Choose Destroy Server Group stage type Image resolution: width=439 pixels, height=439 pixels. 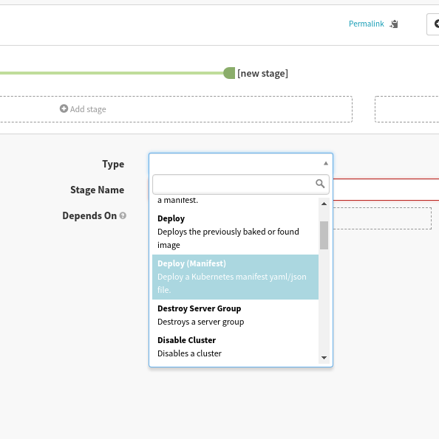pos(235,315)
